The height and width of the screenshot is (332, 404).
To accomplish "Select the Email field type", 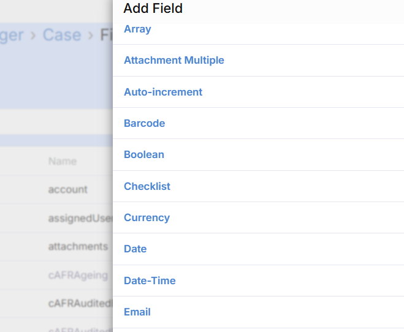I will point(137,312).
